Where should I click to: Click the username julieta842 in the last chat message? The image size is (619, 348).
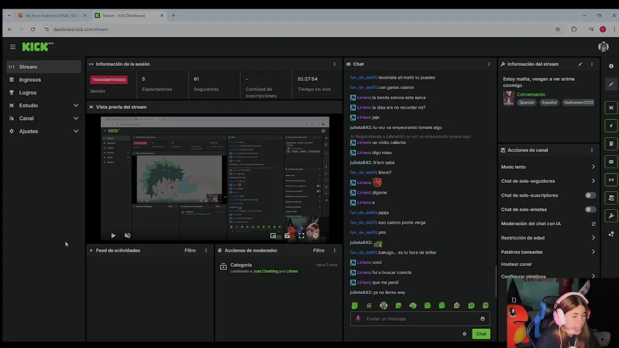click(x=360, y=292)
